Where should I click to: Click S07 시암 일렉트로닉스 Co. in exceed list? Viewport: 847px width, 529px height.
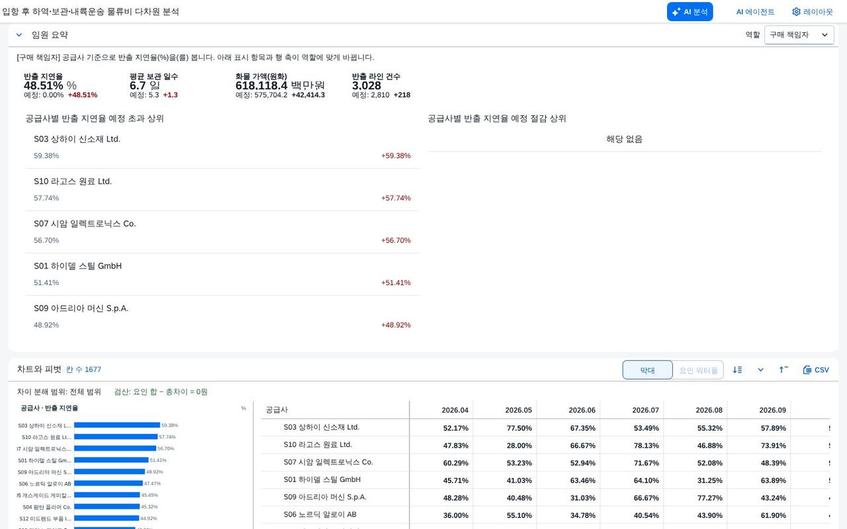222,232
